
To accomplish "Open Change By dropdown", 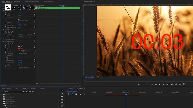I will tap(24, 53).
